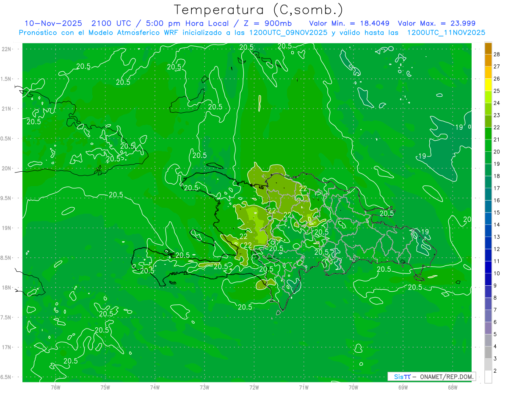
Task: Click the "18N" latitude axis label
Action: [x=7, y=288]
